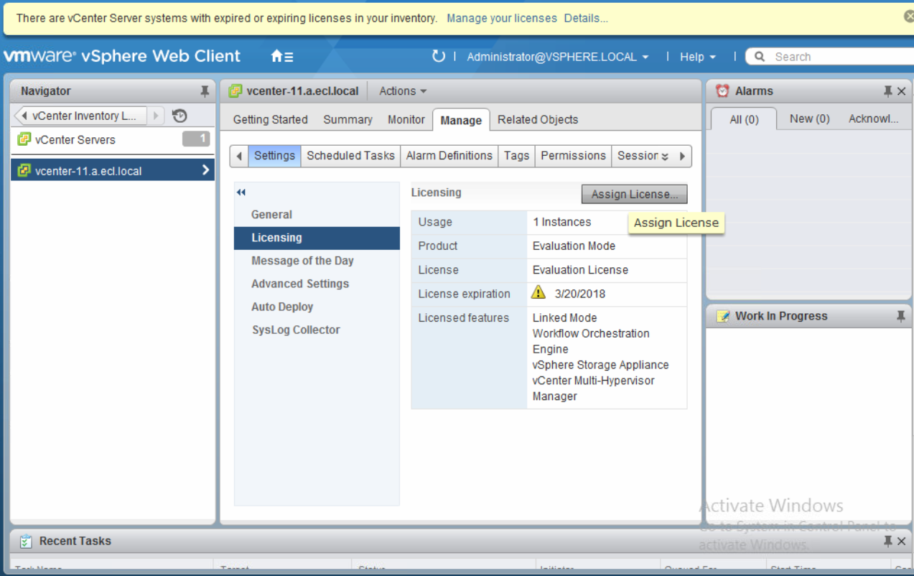The height and width of the screenshot is (576, 914).
Task: Select vcenter-11.a.ecl.local in Navigator
Action: coord(88,171)
